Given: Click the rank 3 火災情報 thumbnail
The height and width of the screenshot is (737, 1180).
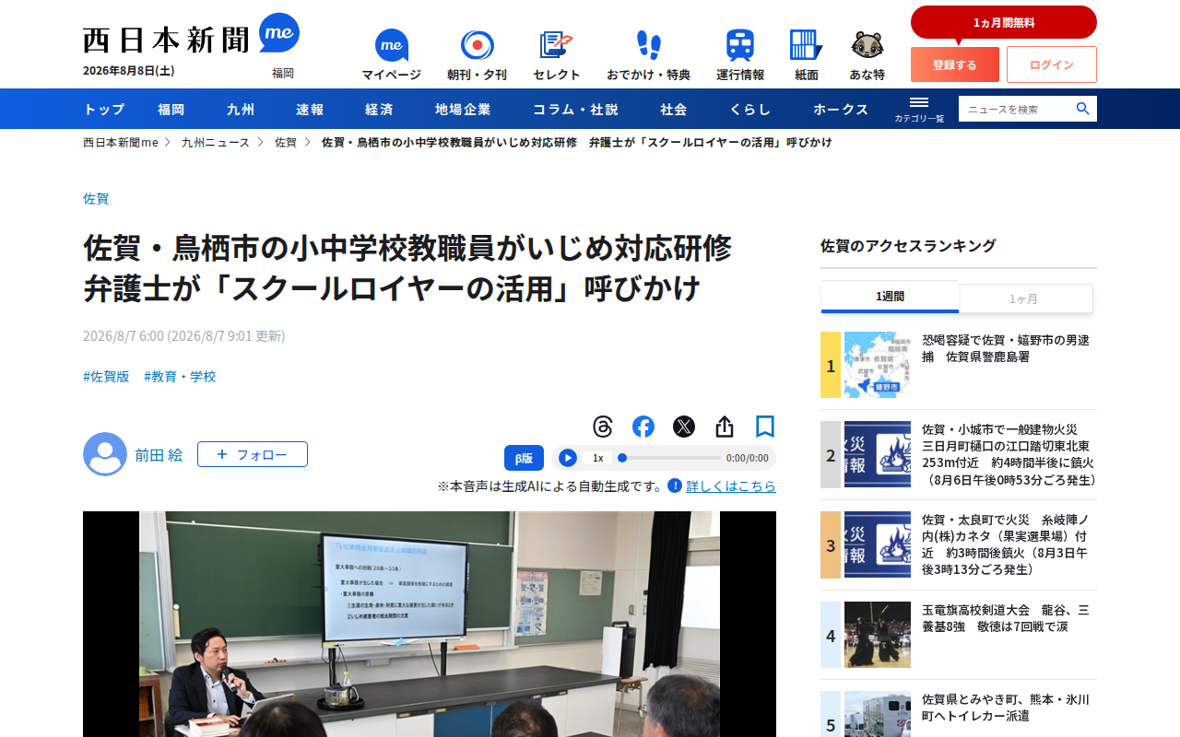Looking at the screenshot, I should (x=878, y=544).
